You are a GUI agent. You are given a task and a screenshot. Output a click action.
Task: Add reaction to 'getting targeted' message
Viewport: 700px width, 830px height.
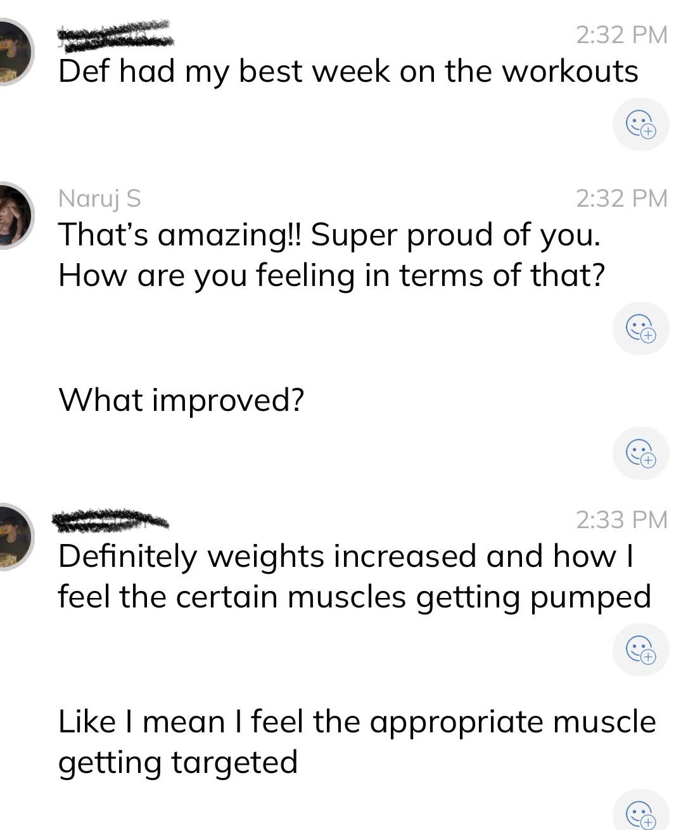(x=640, y=813)
